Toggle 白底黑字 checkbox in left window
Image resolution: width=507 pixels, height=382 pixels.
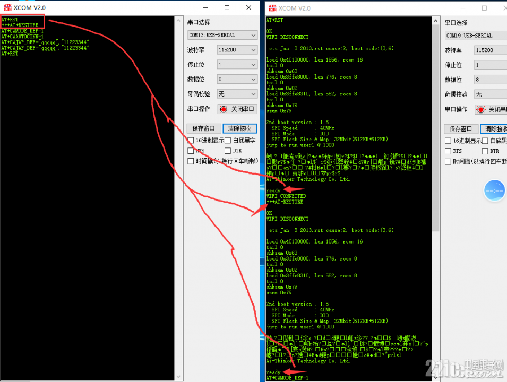(228, 140)
